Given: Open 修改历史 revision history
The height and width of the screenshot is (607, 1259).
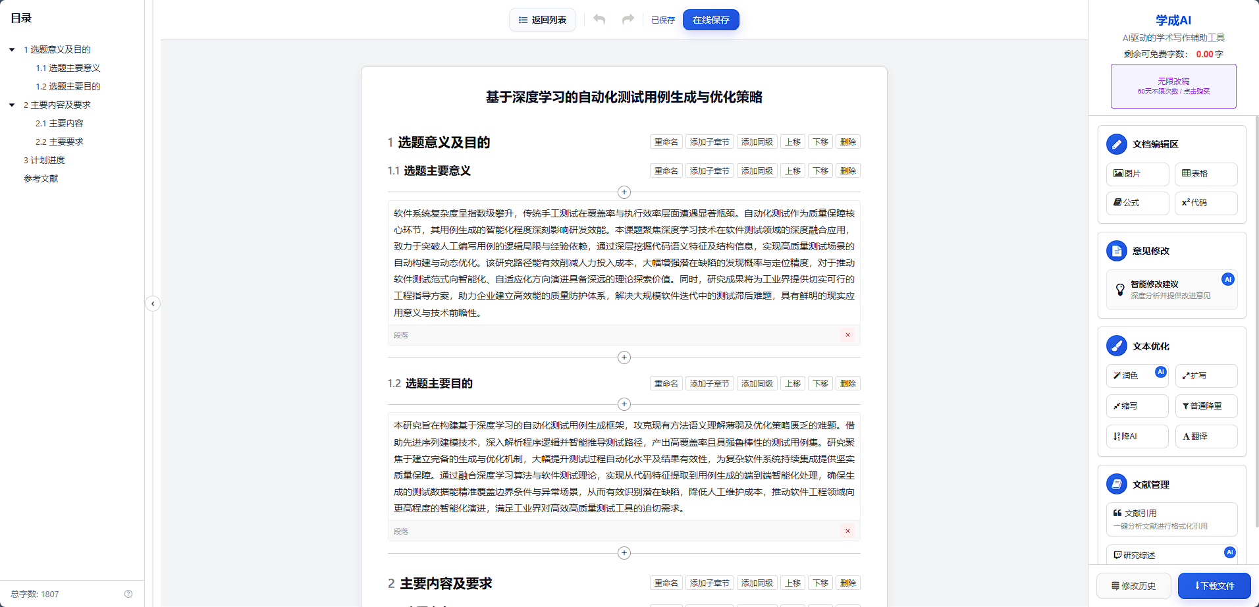Looking at the screenshot, I should coord(1134,586).
